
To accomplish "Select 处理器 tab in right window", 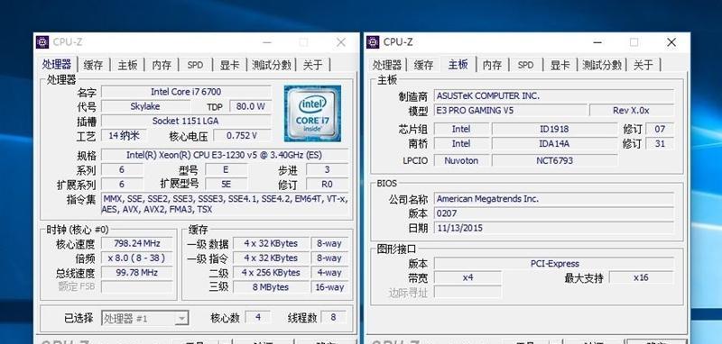I will [387, 65].
